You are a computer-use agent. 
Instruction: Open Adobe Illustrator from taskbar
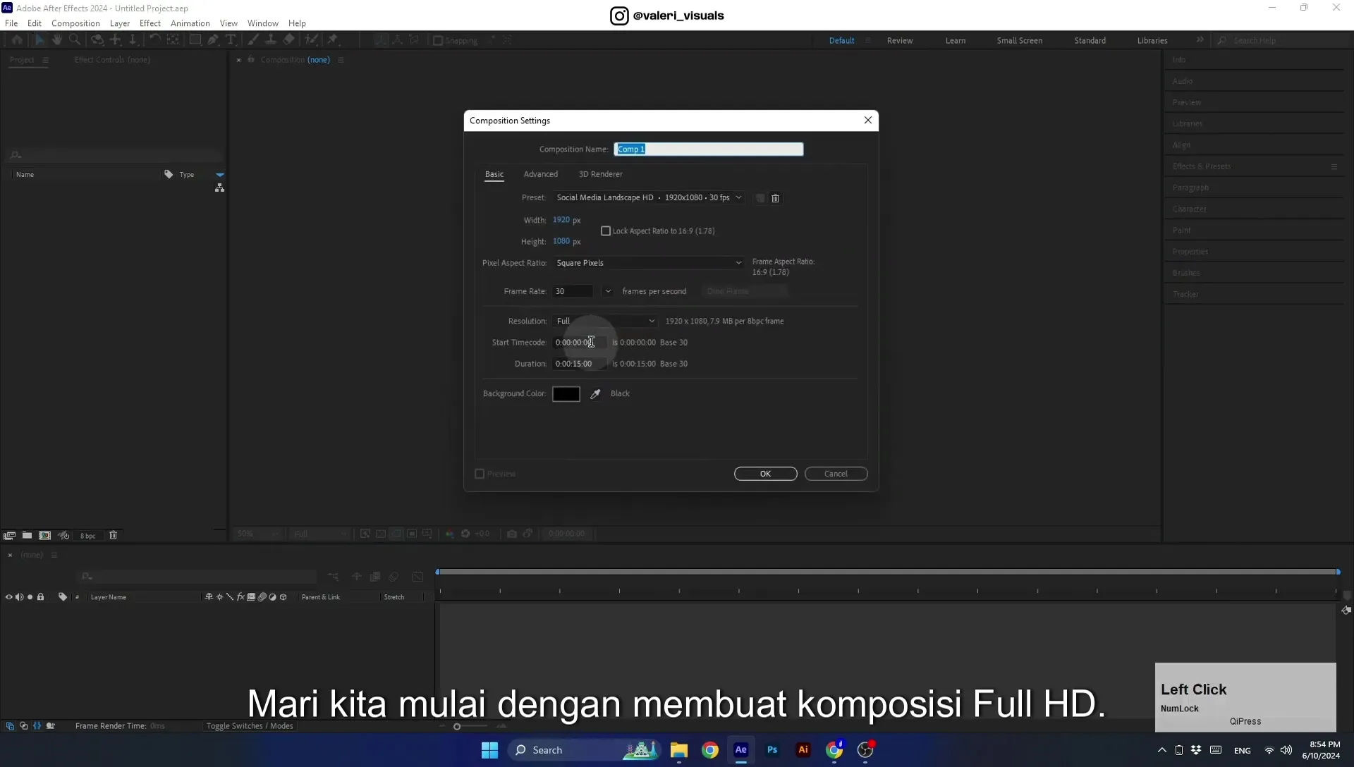coord(803,750)
